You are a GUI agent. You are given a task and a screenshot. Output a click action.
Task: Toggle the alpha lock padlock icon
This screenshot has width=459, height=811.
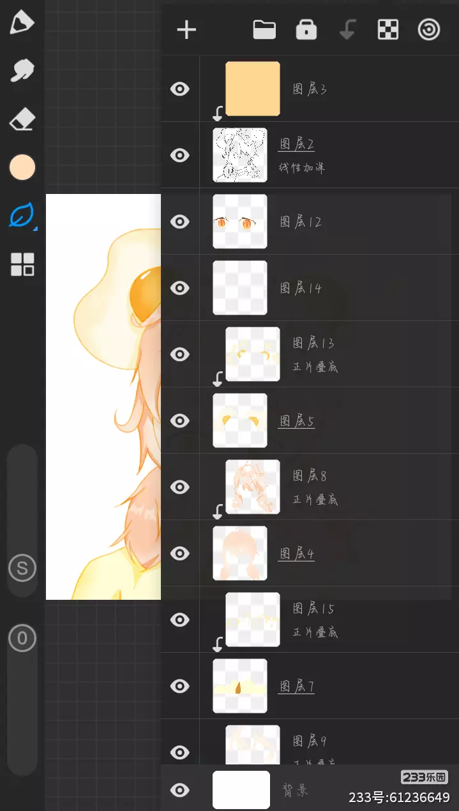306,29
